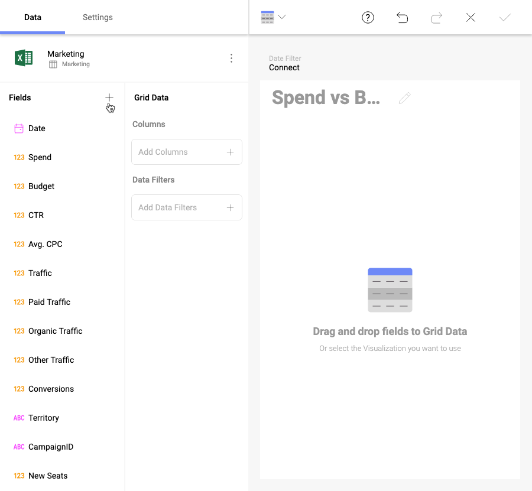Viewport: 532px width, 491px height.
Task: Confirm changes with the checkmark icon
Action: pyautogui.click(x=504, y=18)
